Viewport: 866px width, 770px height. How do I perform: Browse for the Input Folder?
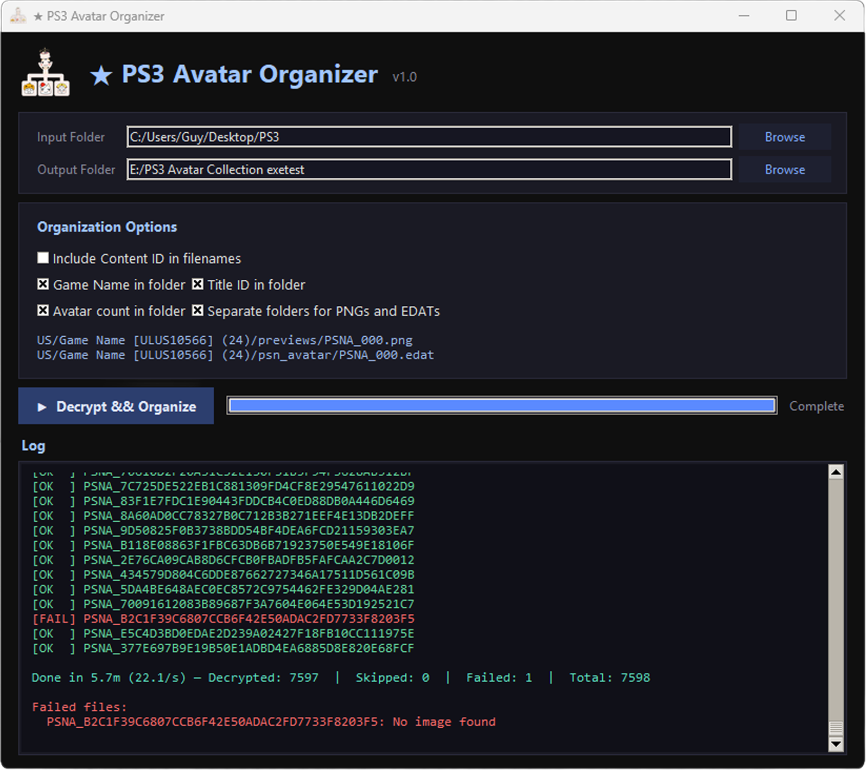[x=785, y=137]
